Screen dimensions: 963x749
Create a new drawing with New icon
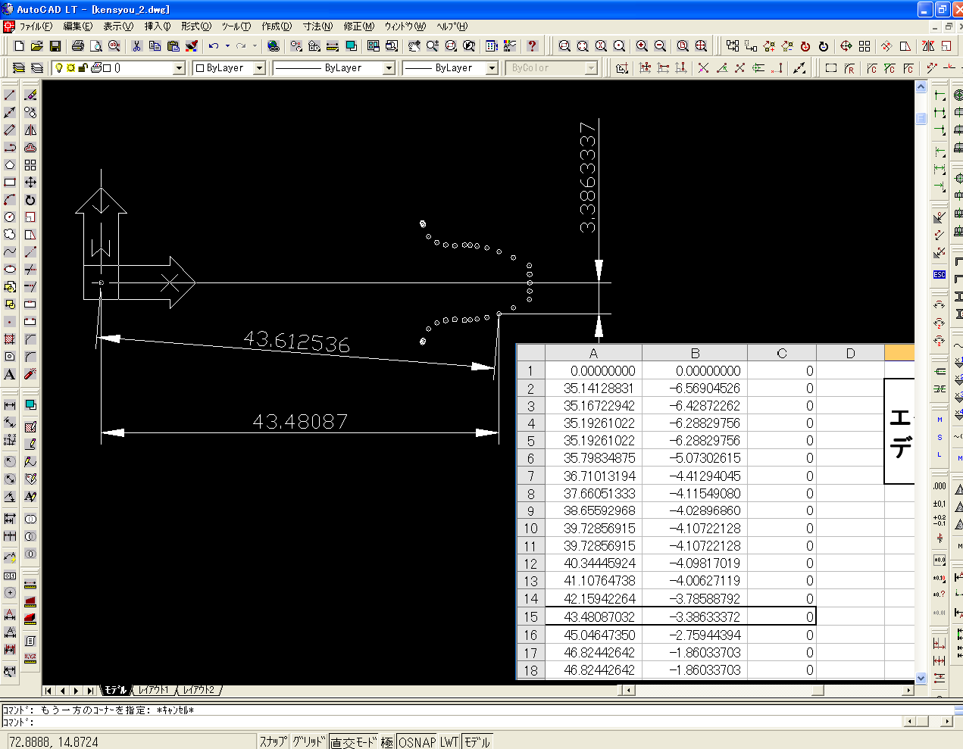20,46
